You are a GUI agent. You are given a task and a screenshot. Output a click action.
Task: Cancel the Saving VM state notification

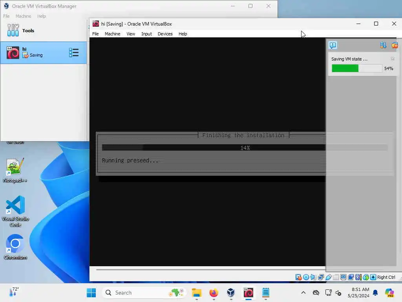[x=393, y=59]
